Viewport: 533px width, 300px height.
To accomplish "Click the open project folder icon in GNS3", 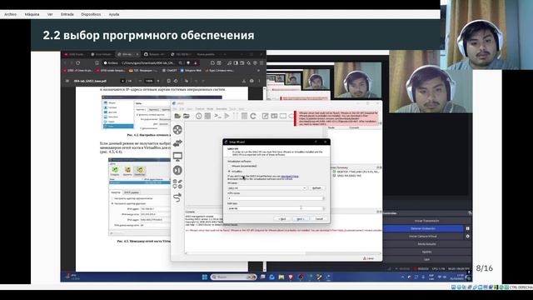I will point(187,116).
